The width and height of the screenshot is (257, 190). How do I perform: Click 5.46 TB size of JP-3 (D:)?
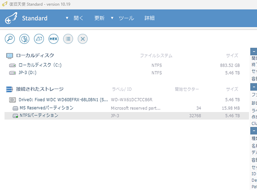233,73
